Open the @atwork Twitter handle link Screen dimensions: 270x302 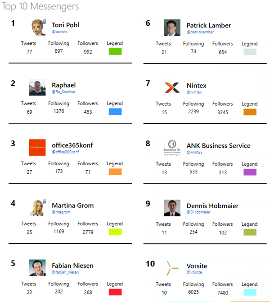59,32
